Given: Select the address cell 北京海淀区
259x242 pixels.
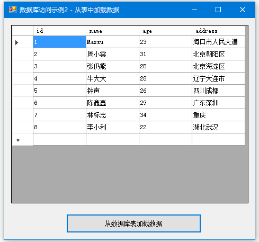Looking at the screenshot, I should [218, 66].
